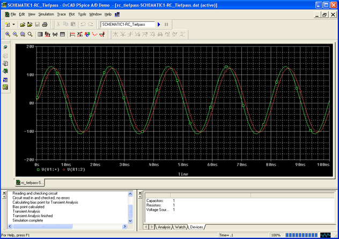Click the simulation profile name field

(127, 25)
